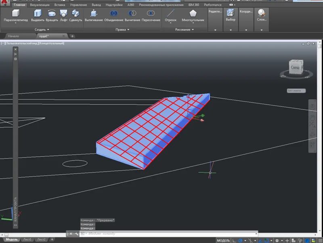Expand the Правка panel dropdown

122,29
